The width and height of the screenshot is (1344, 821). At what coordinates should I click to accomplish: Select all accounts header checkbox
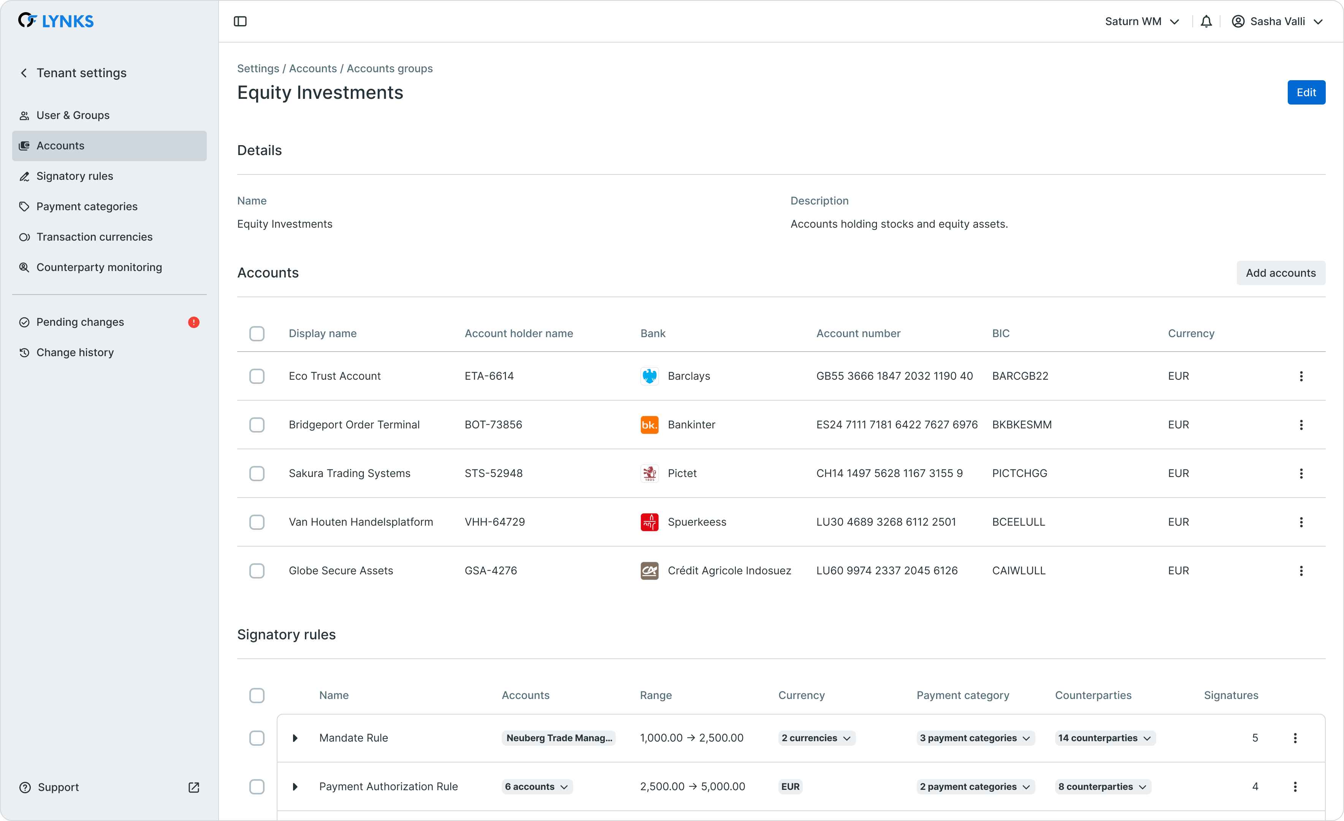click(x=257, y=333)
